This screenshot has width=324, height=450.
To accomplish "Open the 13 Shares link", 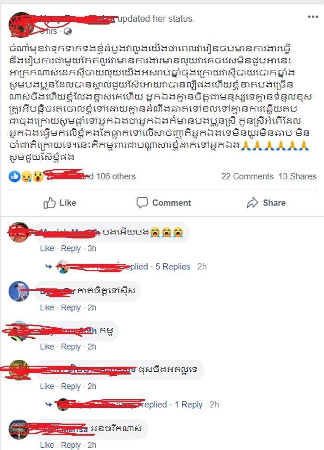I will (x=297, y=176).
